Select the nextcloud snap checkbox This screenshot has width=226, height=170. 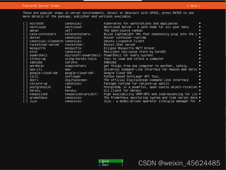[x=25, y=27]
